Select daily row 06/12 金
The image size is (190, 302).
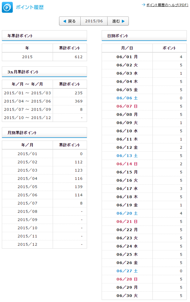click(x=144, y=147)
